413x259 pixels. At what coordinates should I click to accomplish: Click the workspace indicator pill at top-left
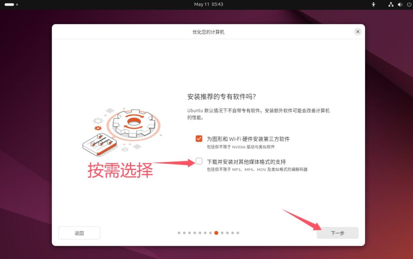click(x=9, y=4)
